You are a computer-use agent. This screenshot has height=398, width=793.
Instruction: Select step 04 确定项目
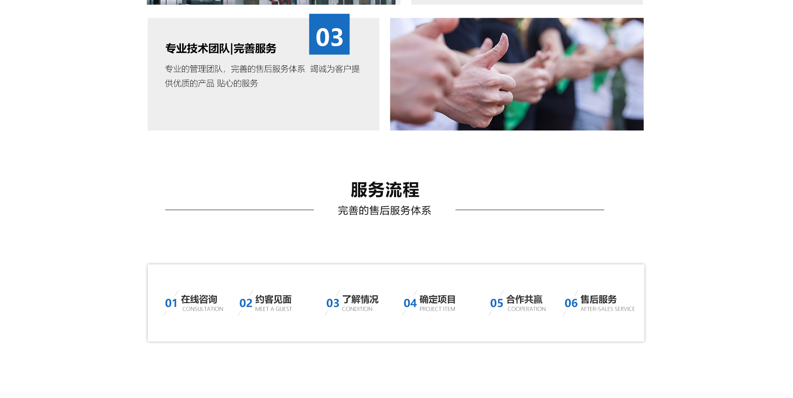[x=429, y=303]
